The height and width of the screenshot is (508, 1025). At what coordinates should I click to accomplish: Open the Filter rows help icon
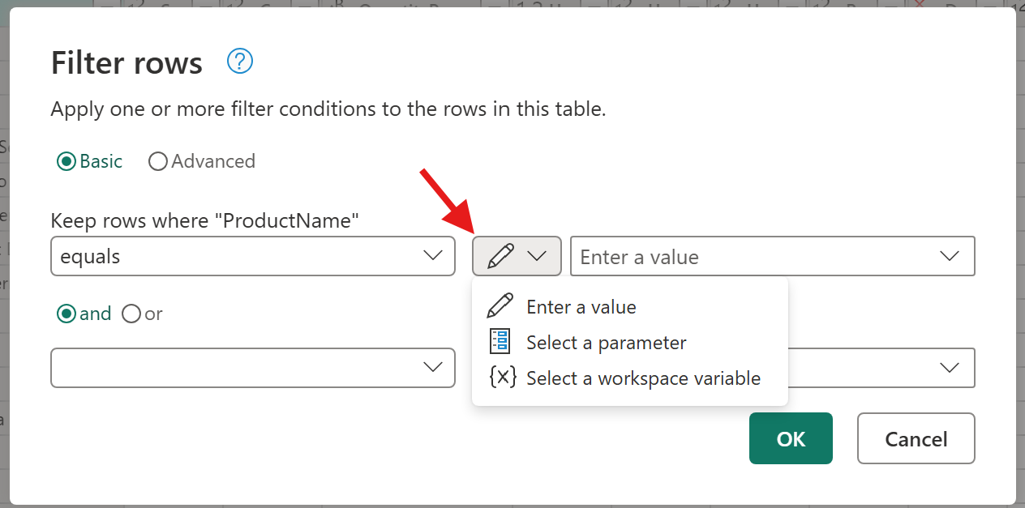click(239, 62)
